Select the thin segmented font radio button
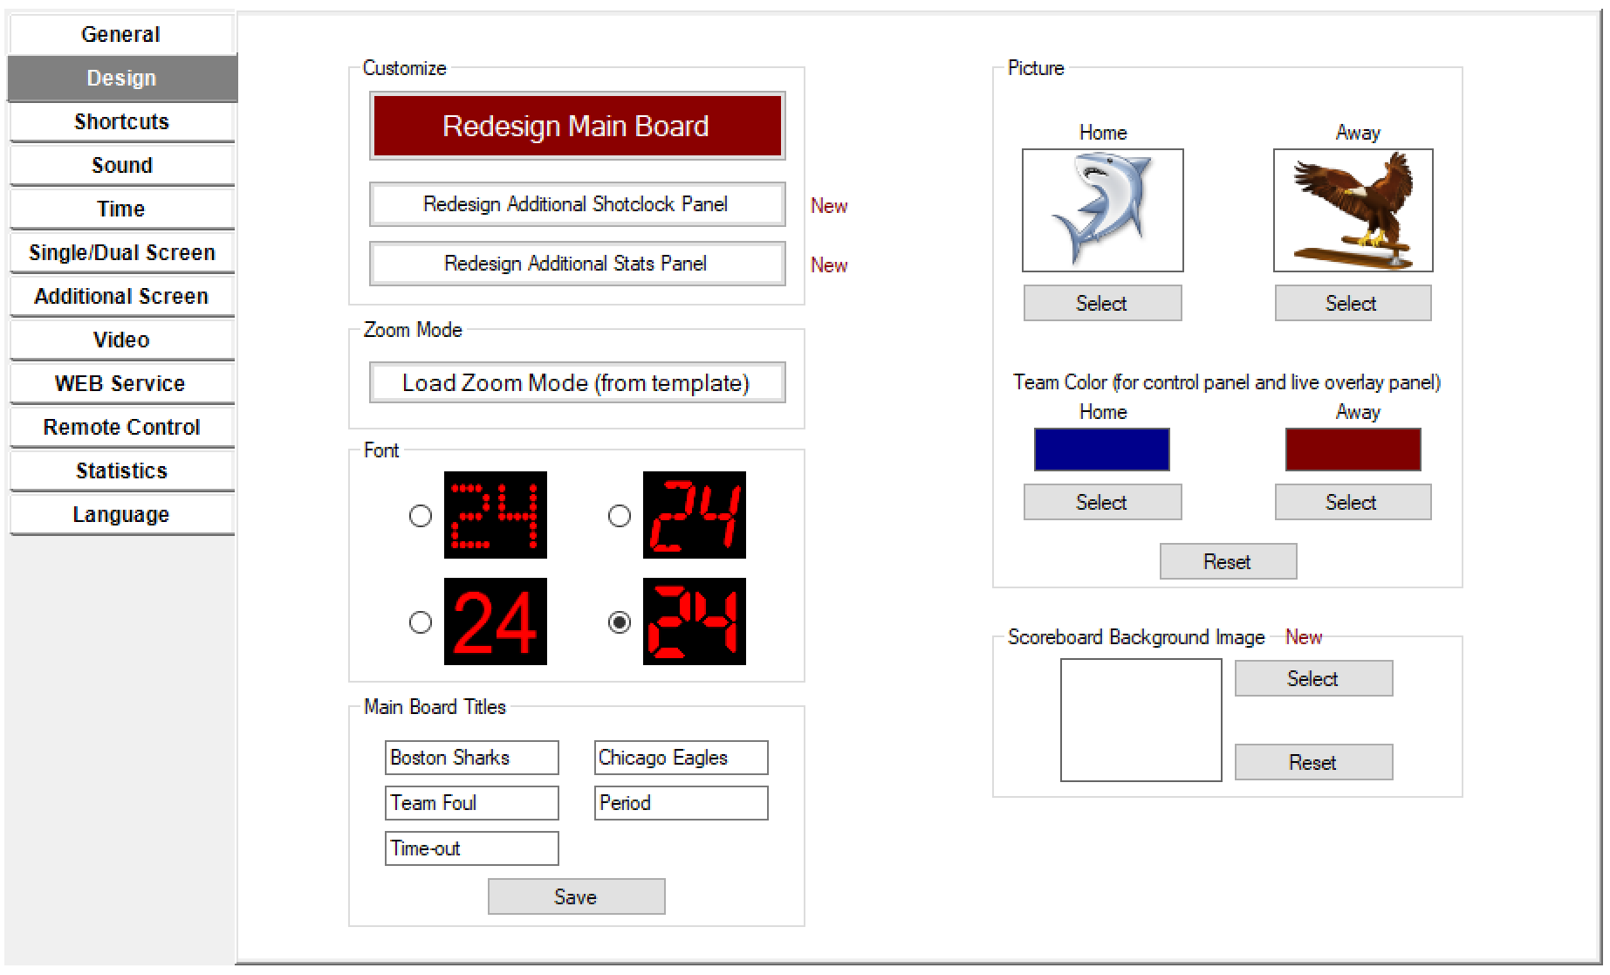Screen dimensions: 1610x975 (x=620, y=516)
